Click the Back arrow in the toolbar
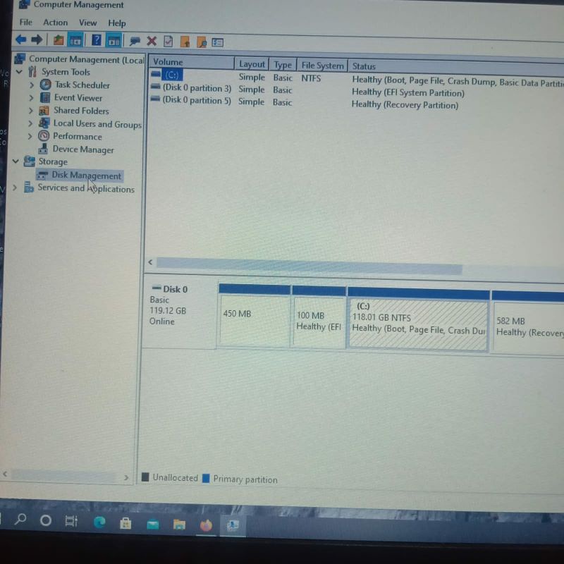 21,40
